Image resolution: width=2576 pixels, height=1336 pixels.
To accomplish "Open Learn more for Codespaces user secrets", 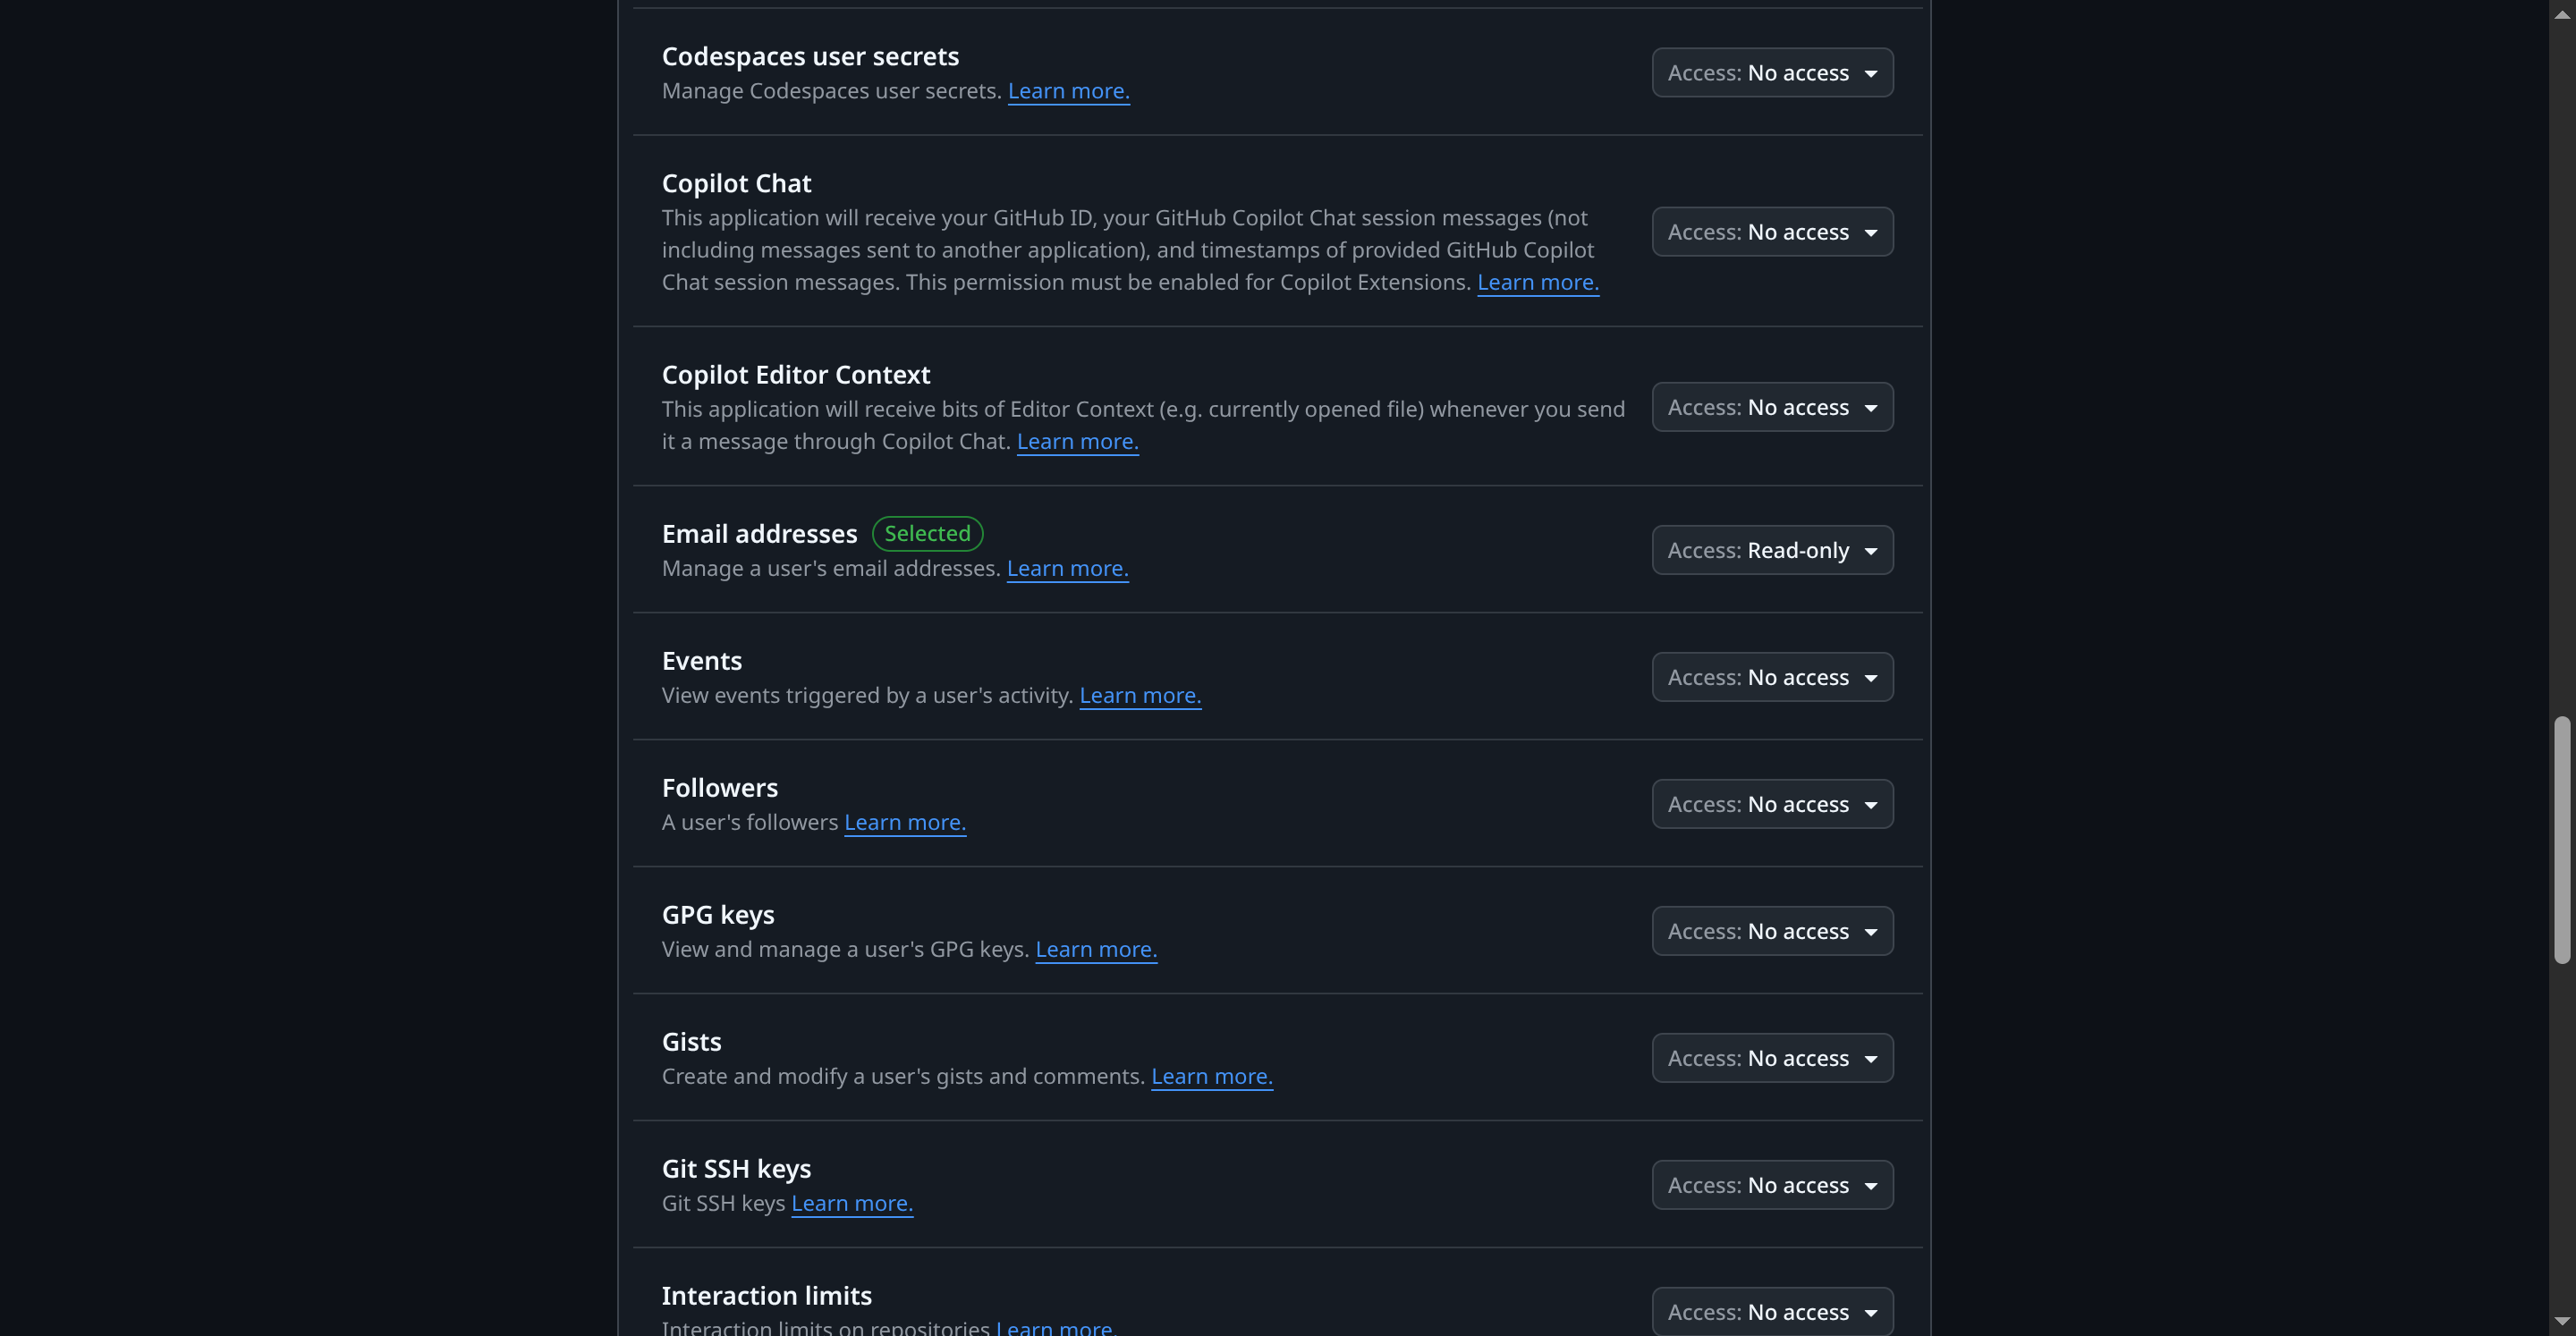I will [x=1068, y=90].
